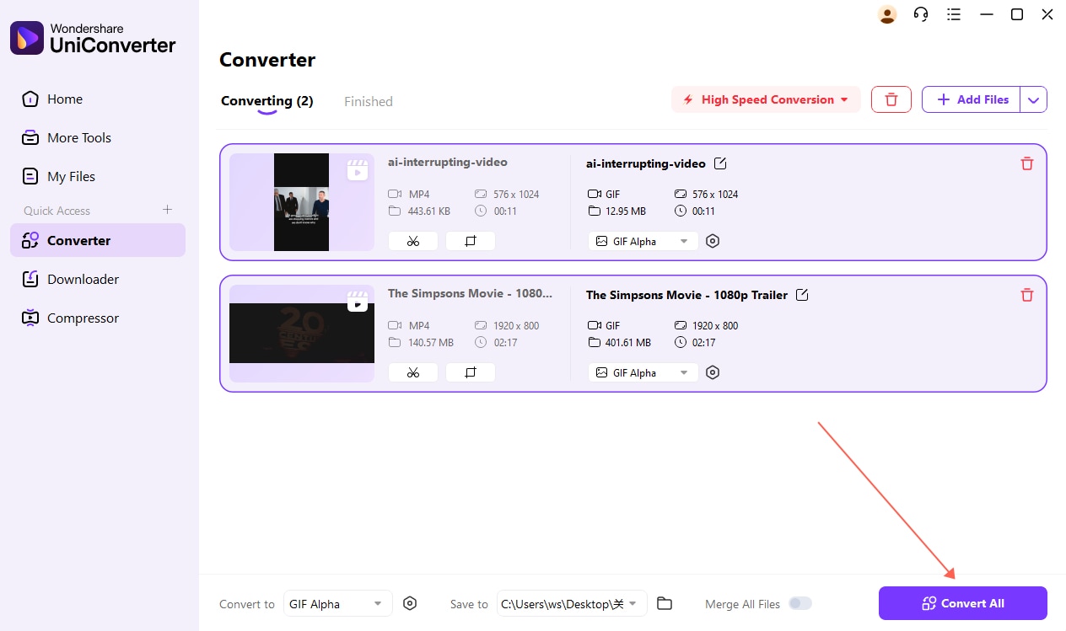Add a Quick Access shortcut with plus
Screen dimensions: 1066x631
[x=167, y=210]
